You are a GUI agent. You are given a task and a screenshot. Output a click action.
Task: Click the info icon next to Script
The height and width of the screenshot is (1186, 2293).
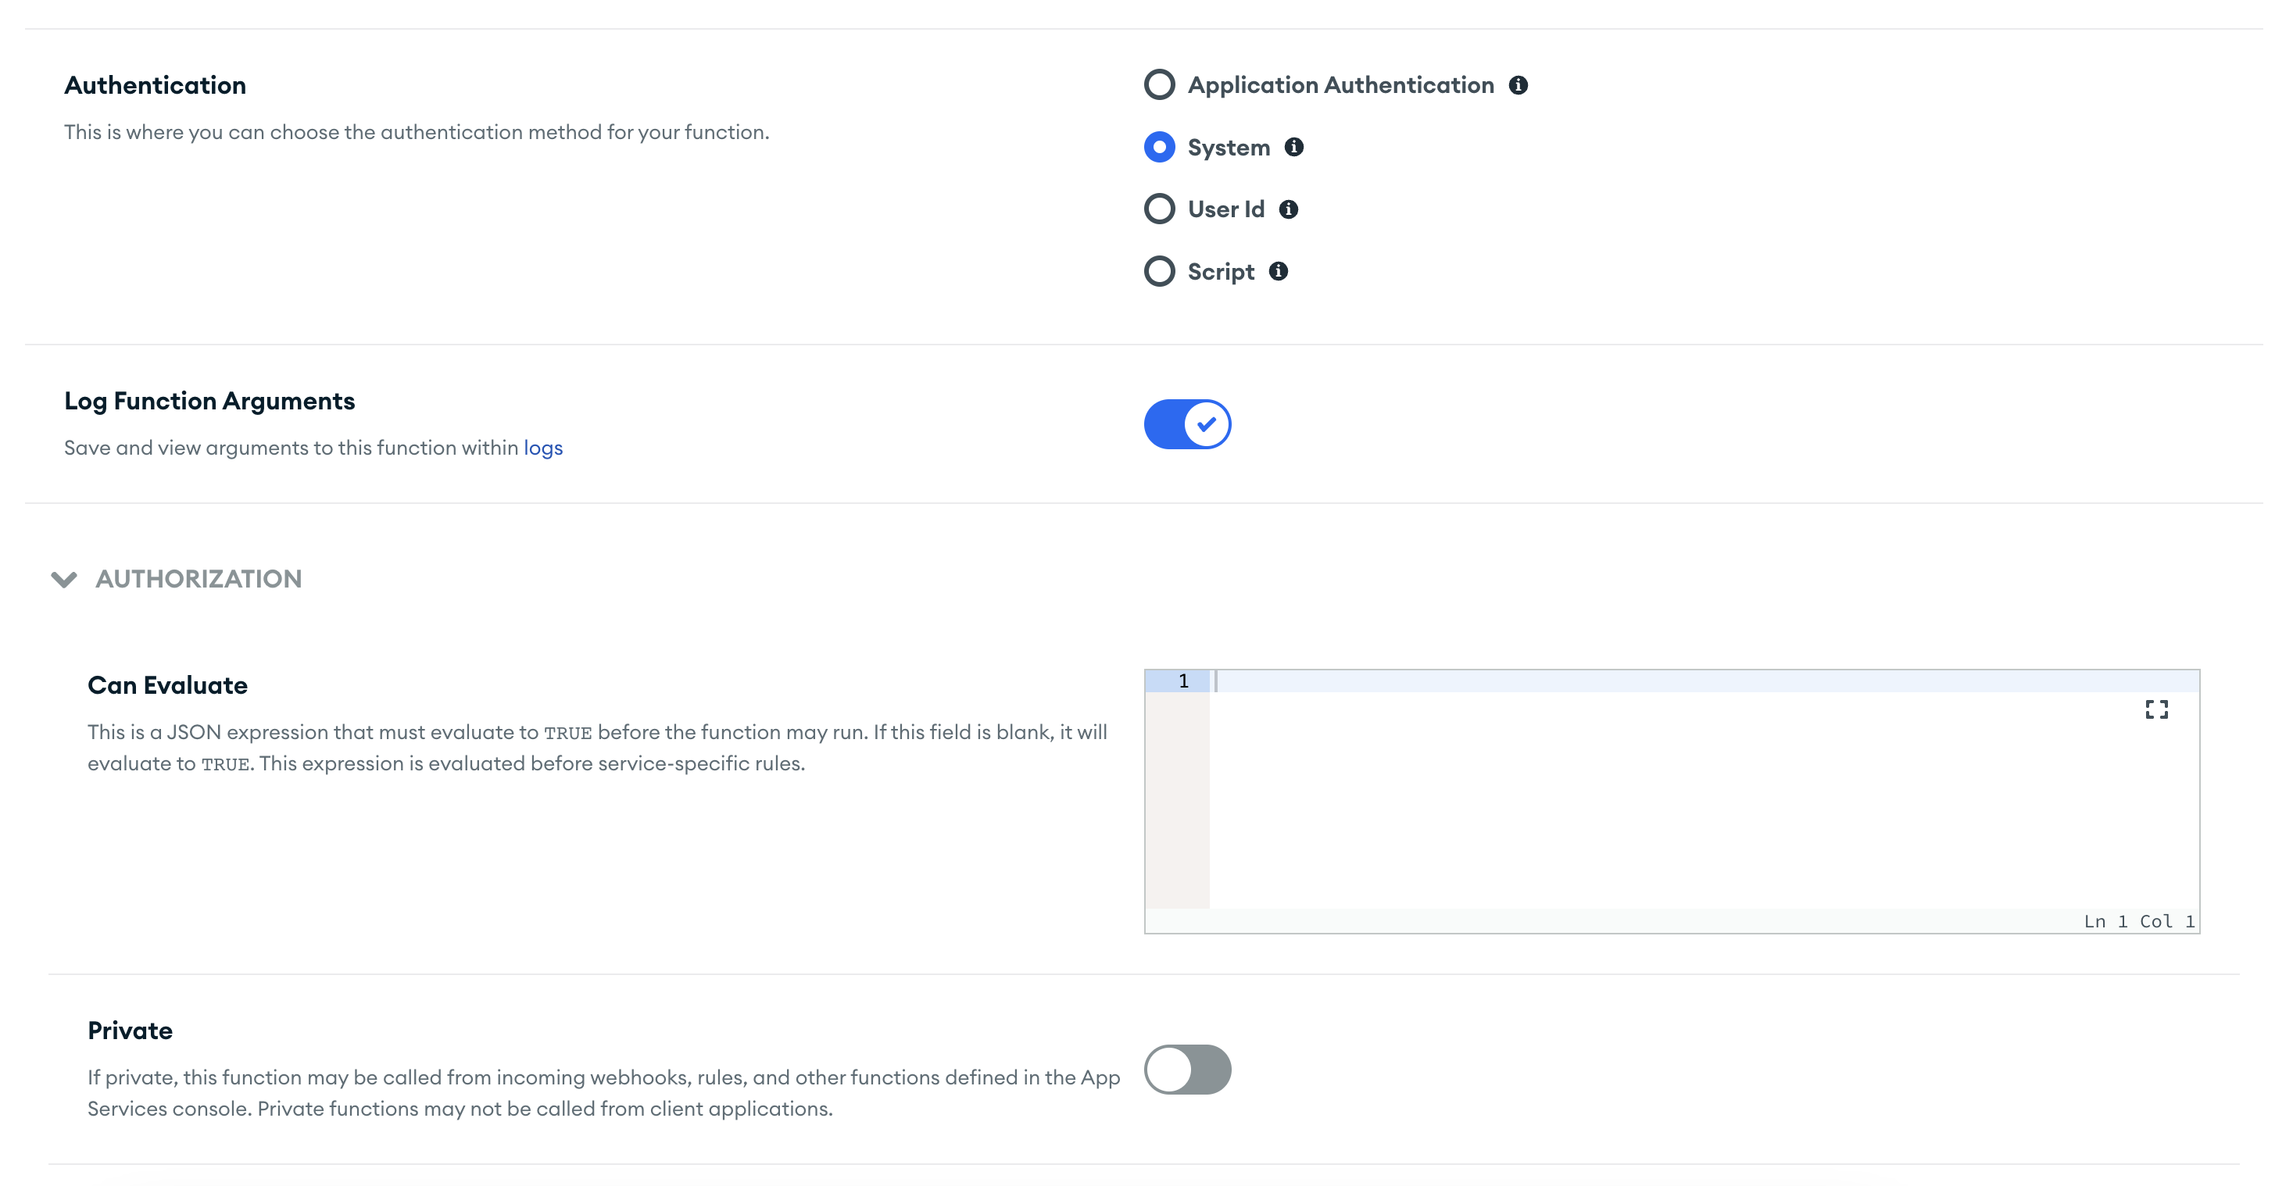(x=1279, y=271)
